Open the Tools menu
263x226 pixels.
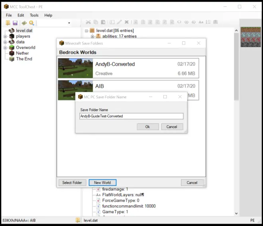pyautogui.click(x=34, y=15)
